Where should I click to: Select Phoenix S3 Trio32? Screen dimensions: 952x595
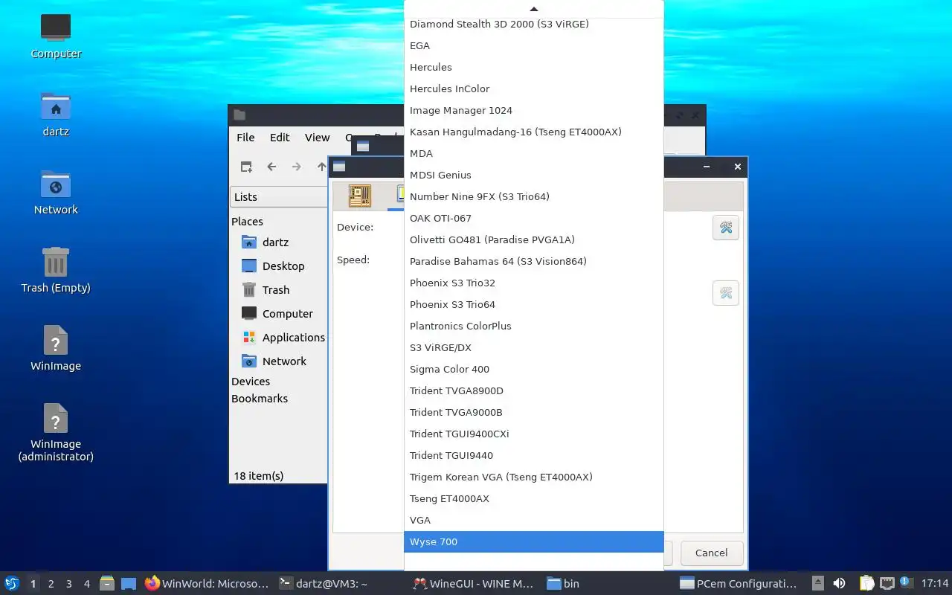point(534,283)
